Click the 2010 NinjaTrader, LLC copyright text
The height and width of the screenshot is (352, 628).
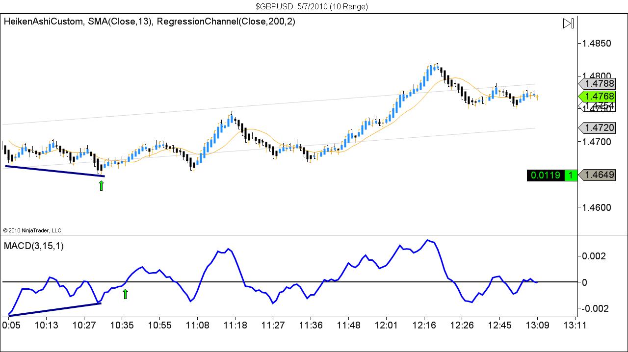pyautogui.click(x=32, y=230)
